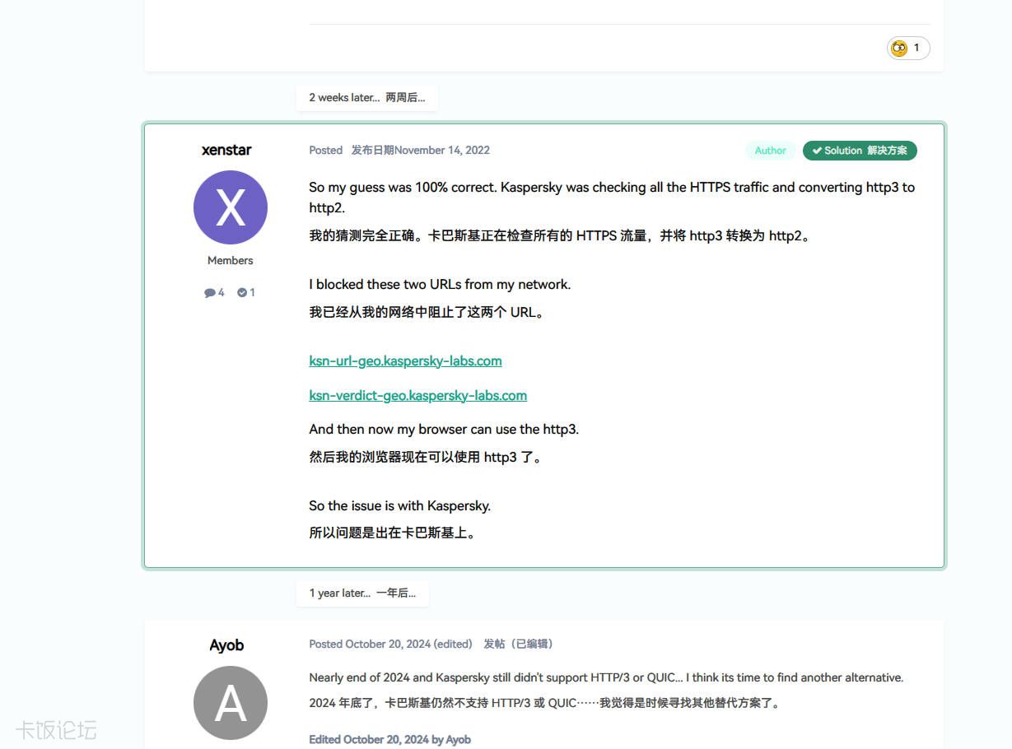Click the Author badge on xenstar's post
Screen dimensions: 1012x749
pos(770,151)
